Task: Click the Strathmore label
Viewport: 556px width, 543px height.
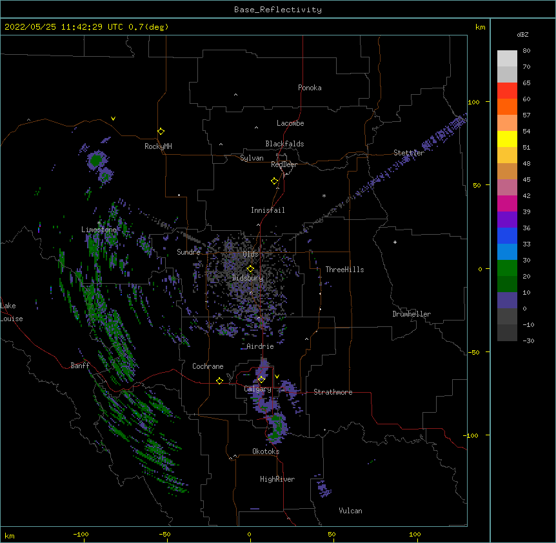Action: pos(333,392)
